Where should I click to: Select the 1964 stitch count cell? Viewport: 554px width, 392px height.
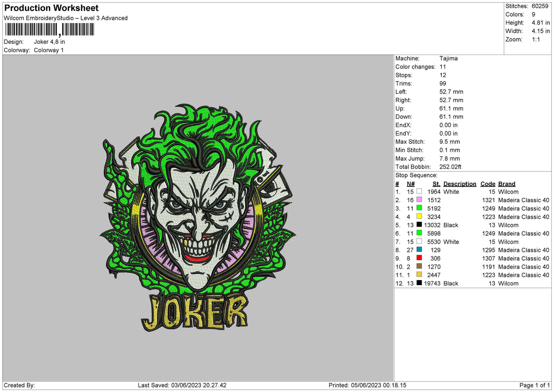[434, 192]
